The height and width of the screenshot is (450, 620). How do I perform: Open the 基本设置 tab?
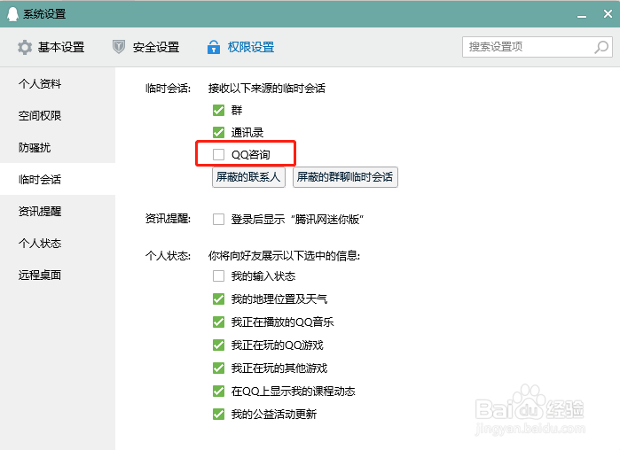[51, 47]
